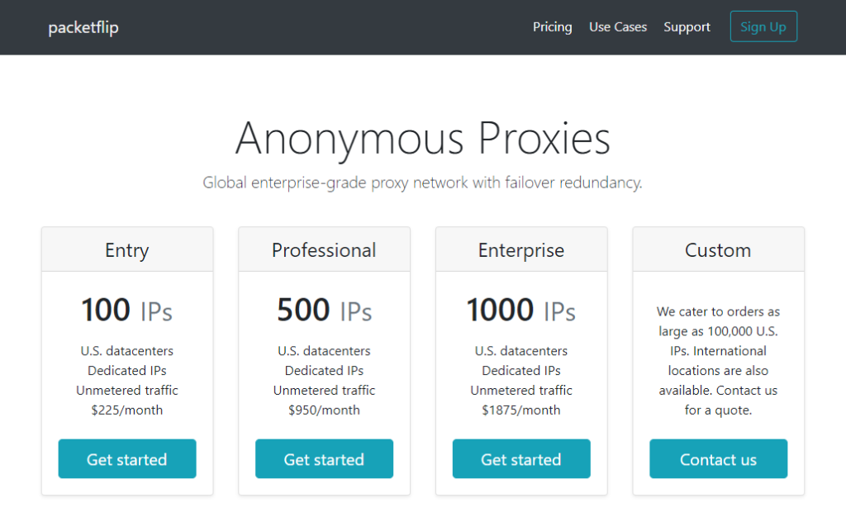Viewport: 846px width, 517px height.
Task: Go to Use Cases page
Action: [x=618, y=27]
